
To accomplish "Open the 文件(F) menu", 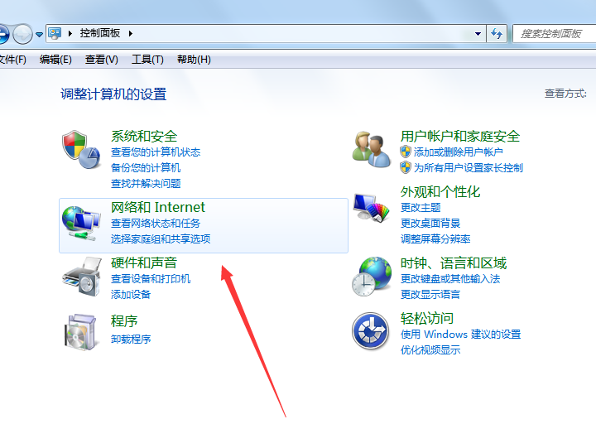I will [x=12, y=60].
